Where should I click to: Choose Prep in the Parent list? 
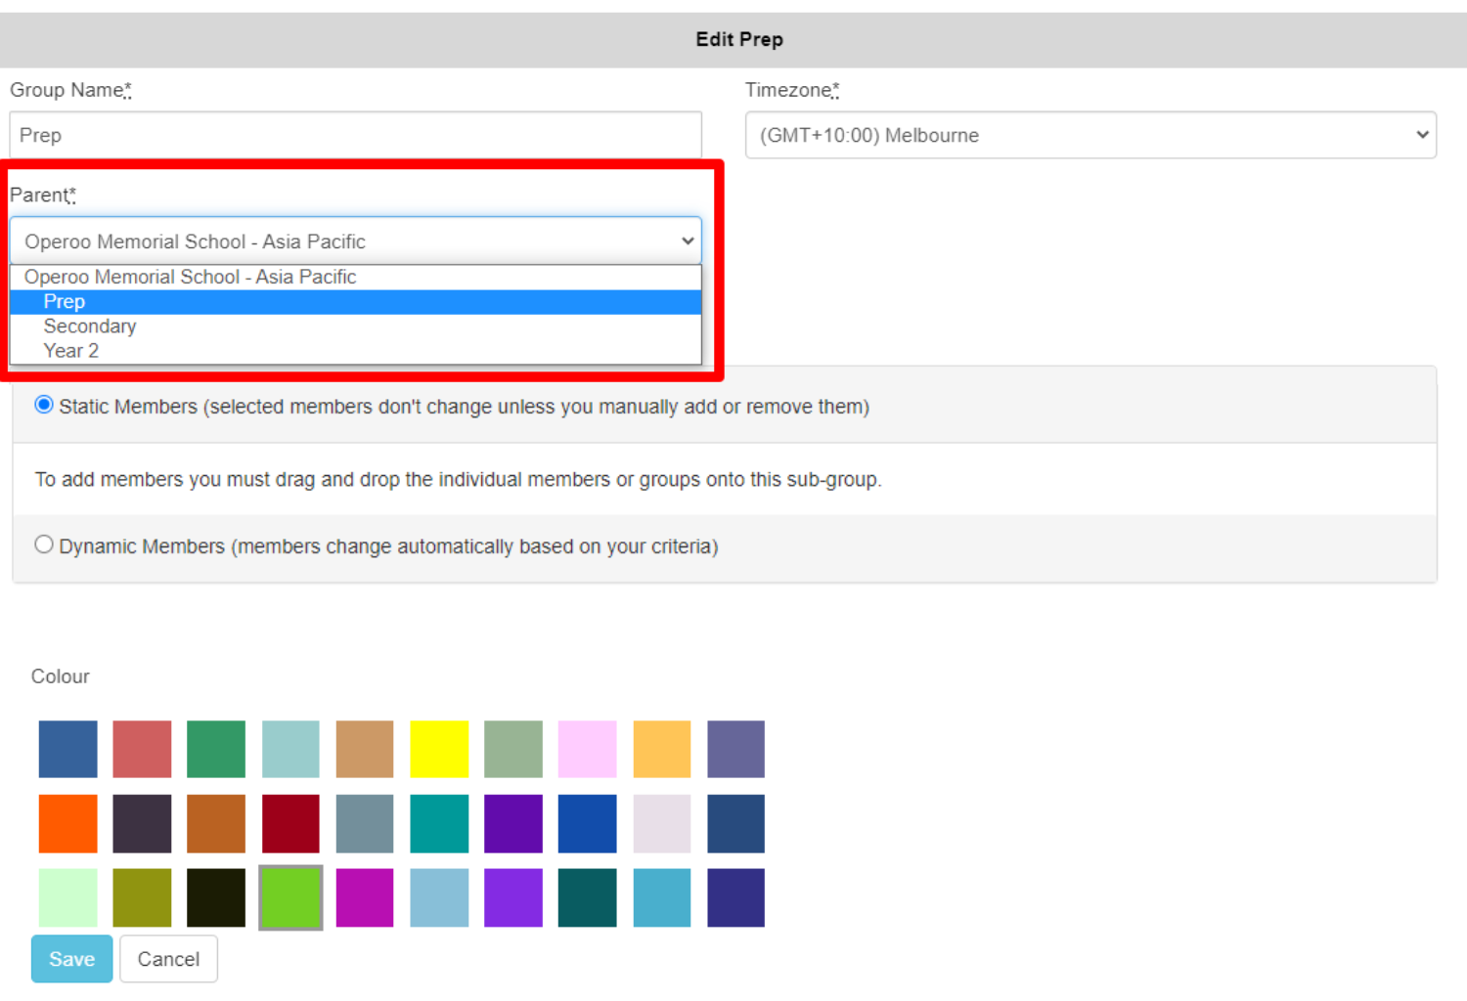point(65,302)
